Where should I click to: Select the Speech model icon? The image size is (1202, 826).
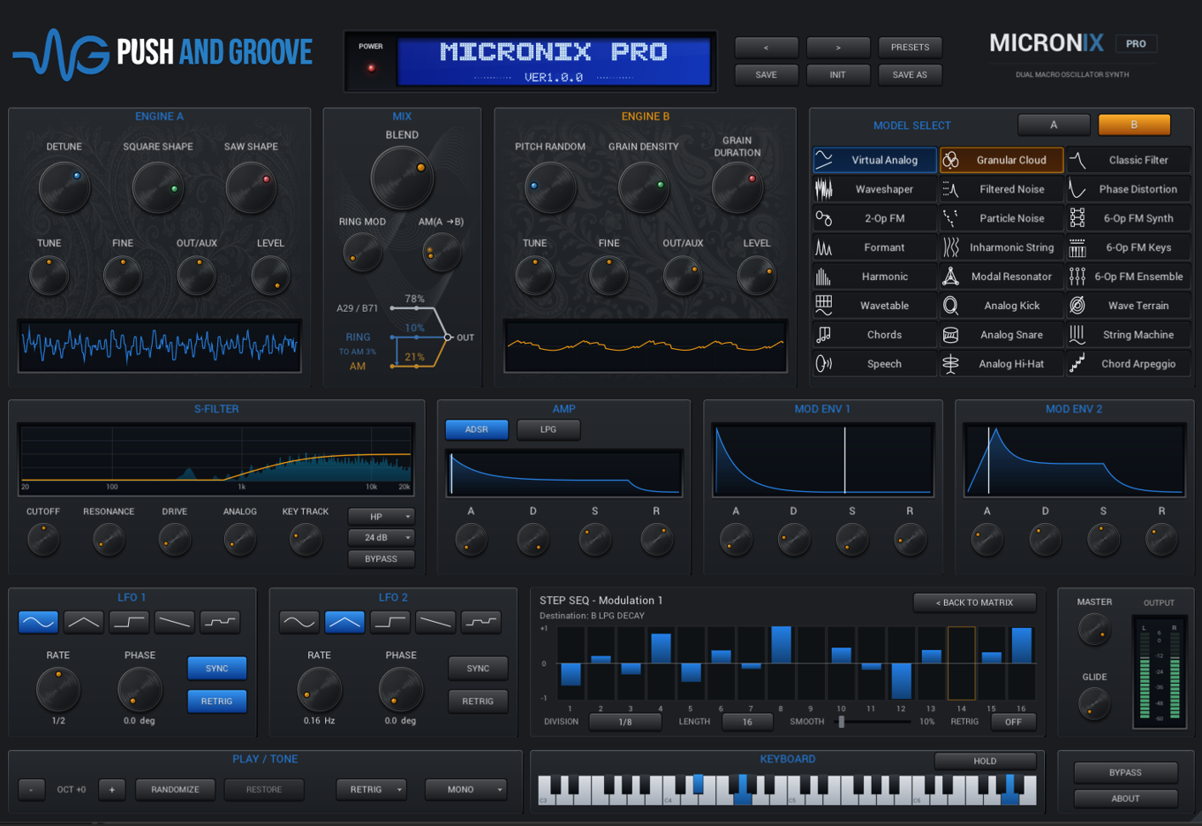tap(824, 364)
